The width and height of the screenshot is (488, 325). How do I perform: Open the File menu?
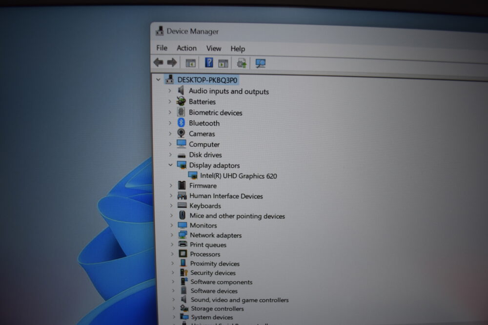(x=162, y=48)
